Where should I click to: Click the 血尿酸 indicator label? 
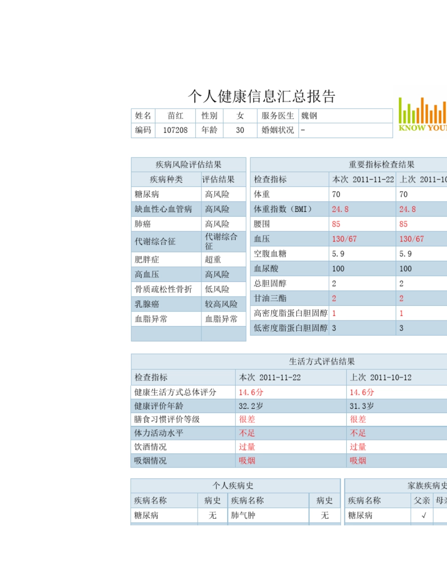coord(266,269)
